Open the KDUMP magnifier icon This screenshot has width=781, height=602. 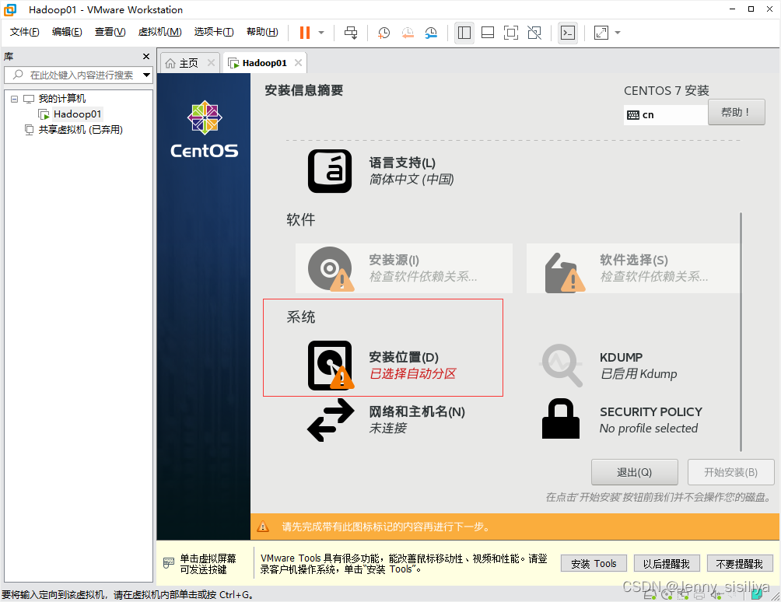click(x=562, y=365)
